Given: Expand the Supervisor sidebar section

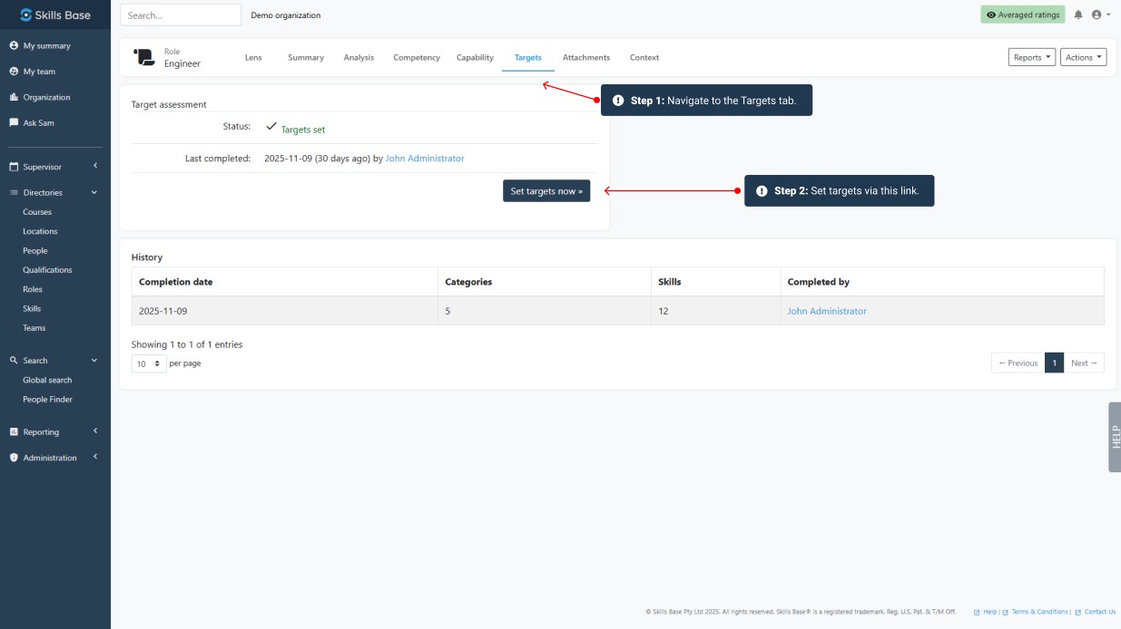Looking at the screenshot, I should [x=54, y=167].
